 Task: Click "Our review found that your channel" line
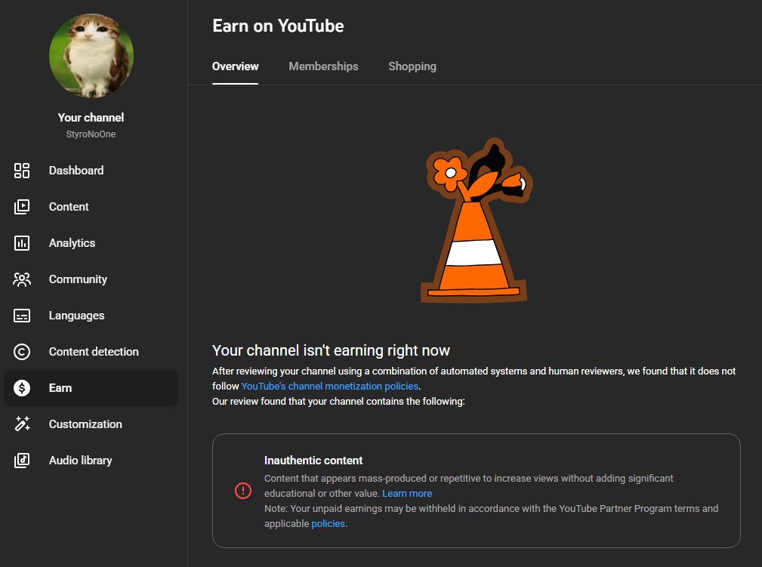(x=338, y=402)
